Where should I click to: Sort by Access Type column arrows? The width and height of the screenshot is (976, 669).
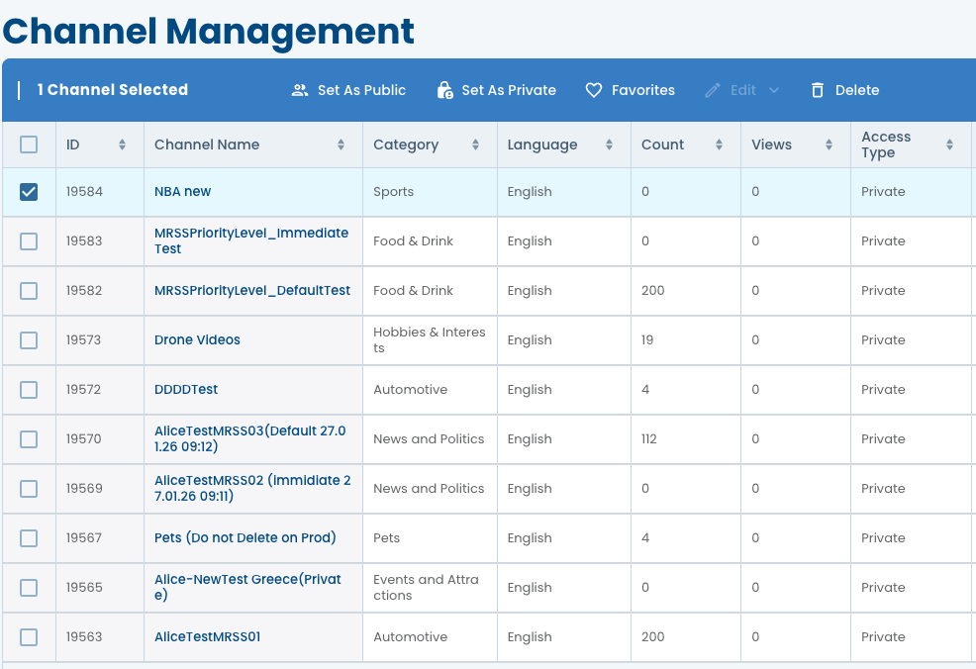(x=949, y=144)
